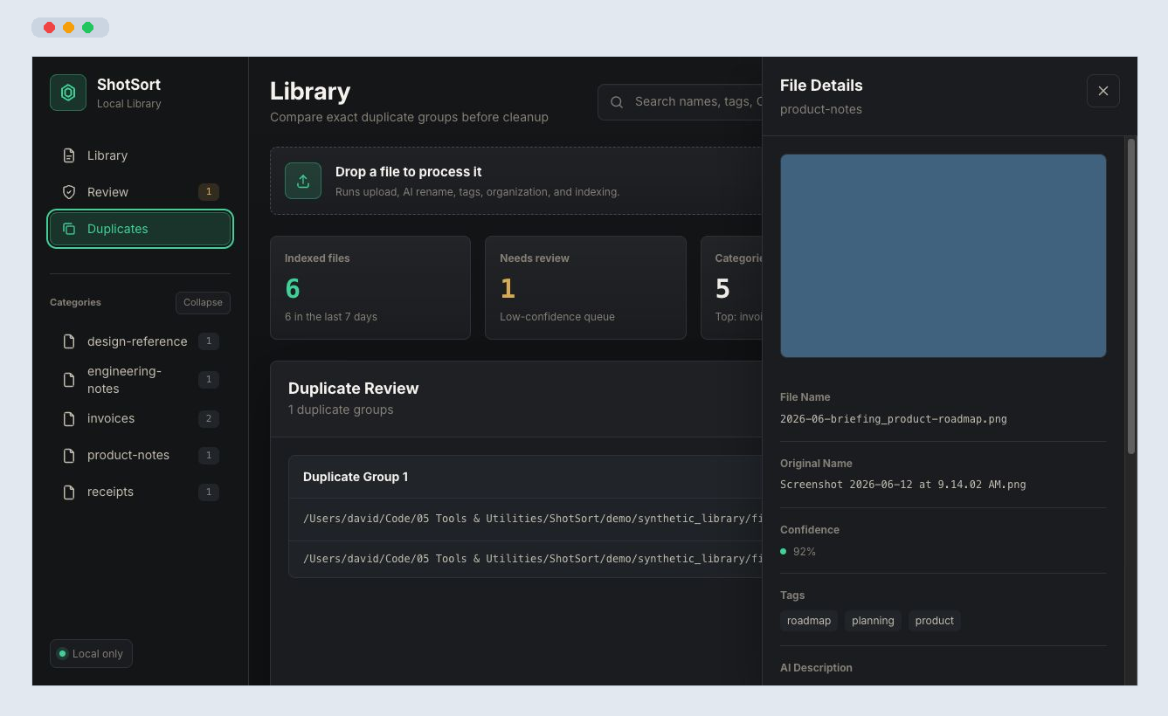Image resolution: width=1168 pixels, height=716 pixels.
Task: Click the Duplicates copy icon
Action: click(69, 229)
